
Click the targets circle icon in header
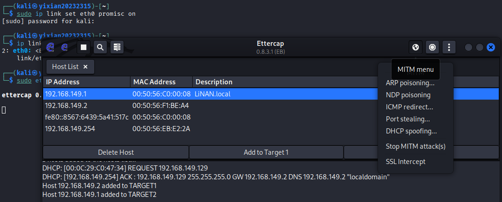432,47
